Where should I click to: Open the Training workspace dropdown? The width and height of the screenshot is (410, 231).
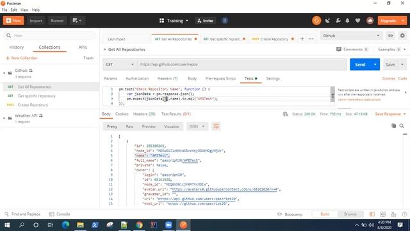[174, 21]
